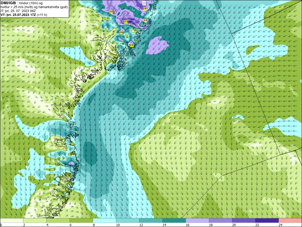This screenshot has width=302, height=227.
Task: Select the 20–22 m/s violet legend swatch
Action: click(x=244, y=220)
